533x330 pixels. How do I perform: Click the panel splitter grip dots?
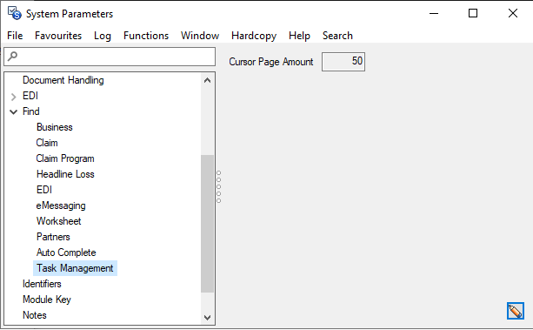[x=218, y=187]
